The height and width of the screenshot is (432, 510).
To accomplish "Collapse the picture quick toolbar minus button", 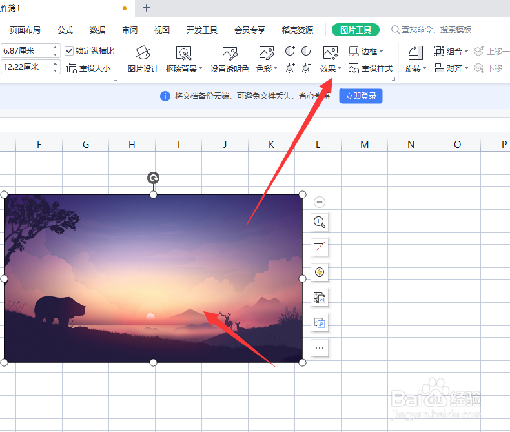I will pos(320,202).
